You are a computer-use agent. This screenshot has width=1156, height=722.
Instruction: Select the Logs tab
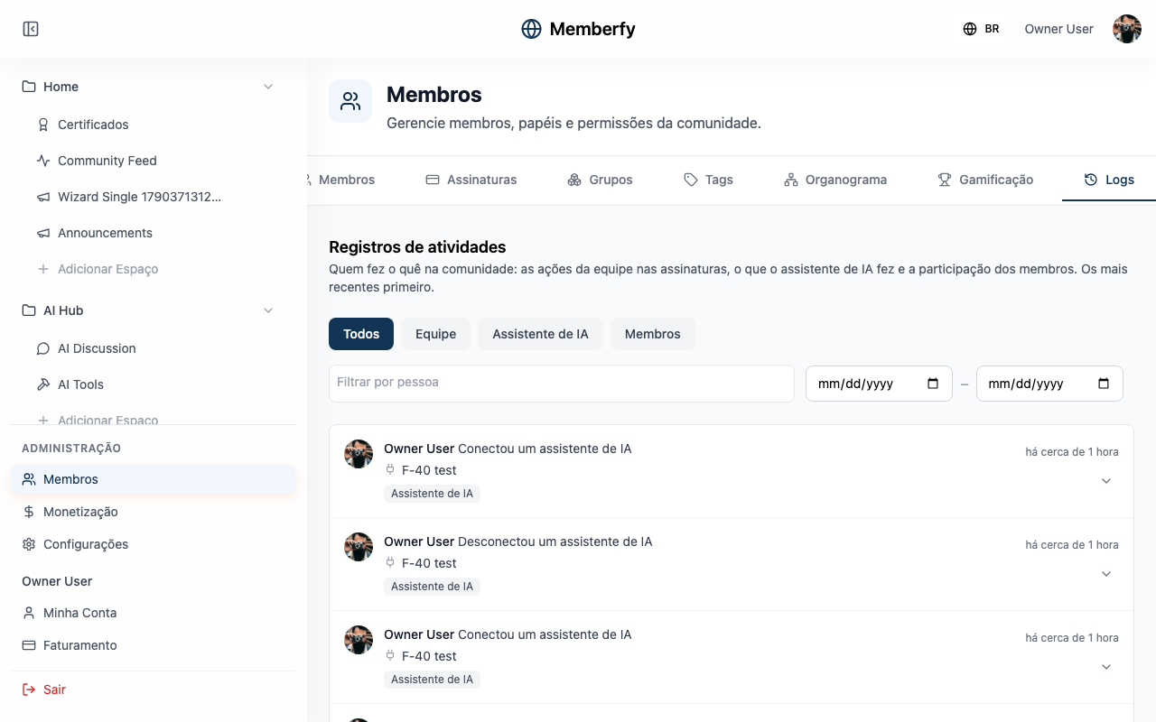tap(1109, 180)
